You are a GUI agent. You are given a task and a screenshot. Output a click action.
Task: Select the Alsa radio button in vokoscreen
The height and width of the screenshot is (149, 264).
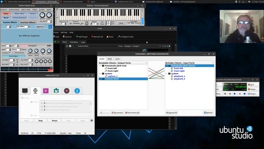click(x=31, y=115)
